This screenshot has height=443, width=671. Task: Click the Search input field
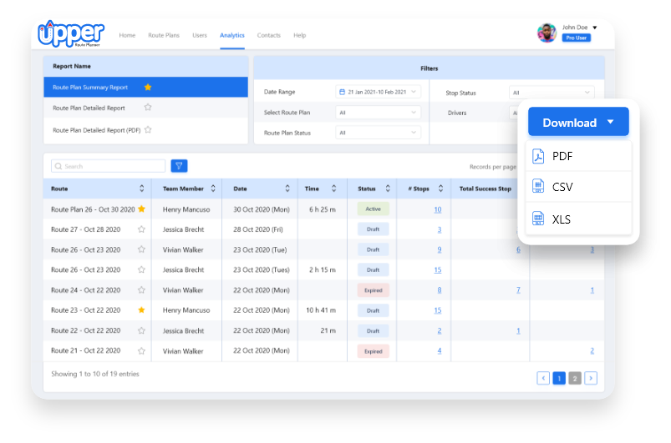(109, 166)
